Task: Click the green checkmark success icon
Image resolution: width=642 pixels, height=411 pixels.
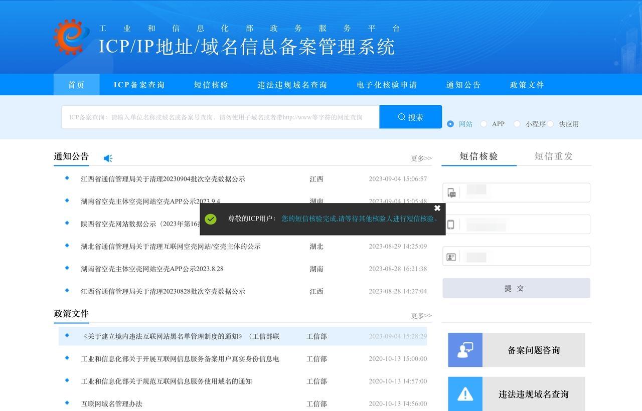Action: [x=211, y=219]
